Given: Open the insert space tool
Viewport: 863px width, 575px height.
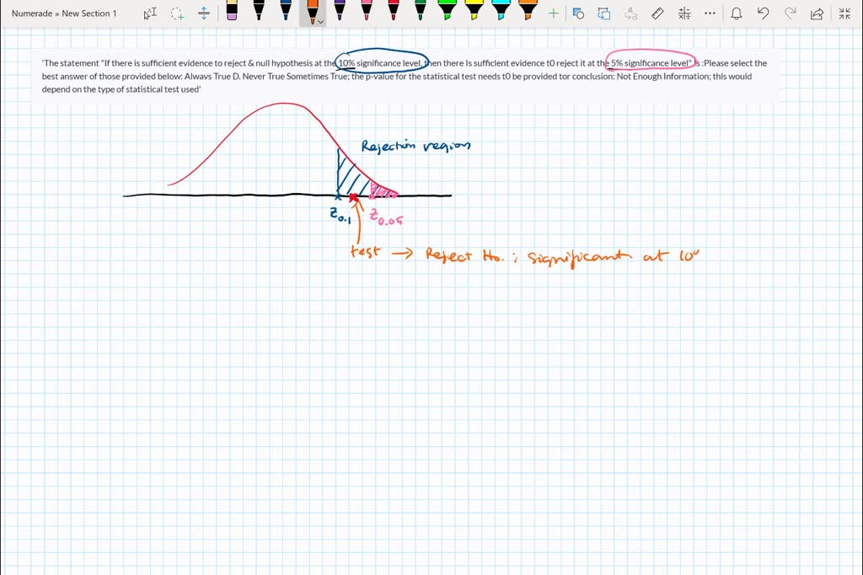Looking at the screenshot, I should [x=203, y=13].
